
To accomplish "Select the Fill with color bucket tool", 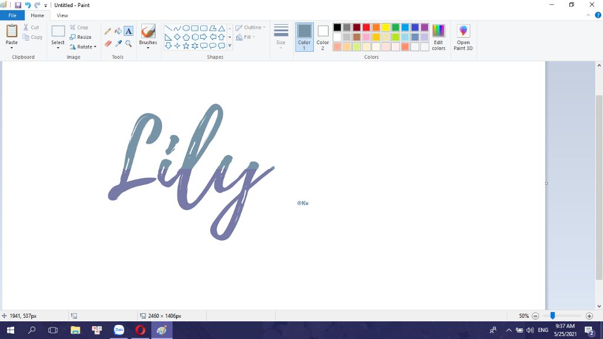I will pyautogui.click(x=118, y=31).
